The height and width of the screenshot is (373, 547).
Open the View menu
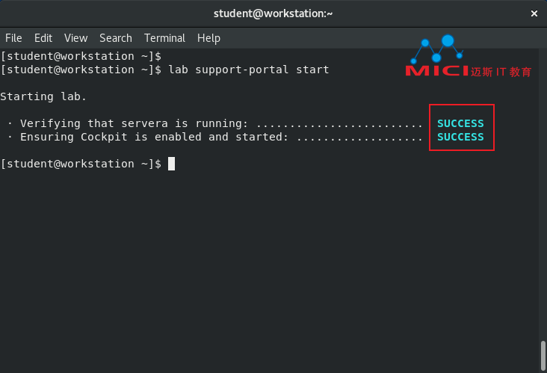click(75, 38)
